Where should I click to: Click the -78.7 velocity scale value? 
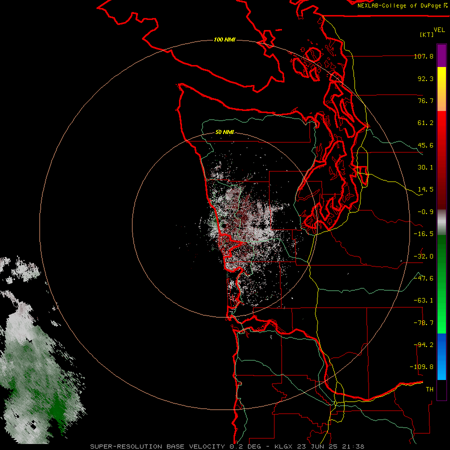click(423, 323)
